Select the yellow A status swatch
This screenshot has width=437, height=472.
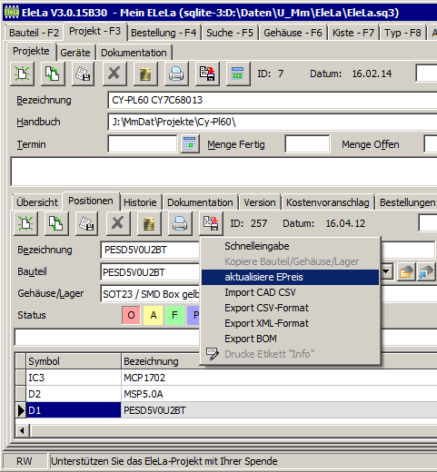[x=153, y=315]
